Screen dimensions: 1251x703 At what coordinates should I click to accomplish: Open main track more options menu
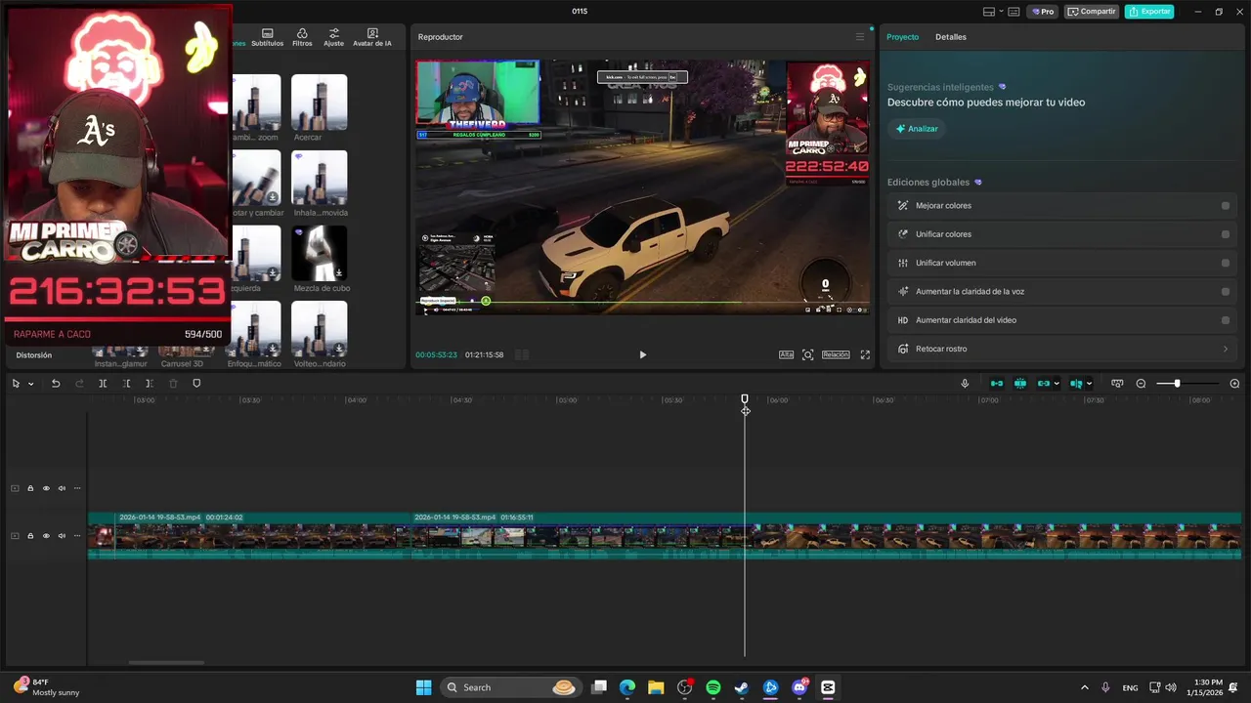[x=77, y=536]
